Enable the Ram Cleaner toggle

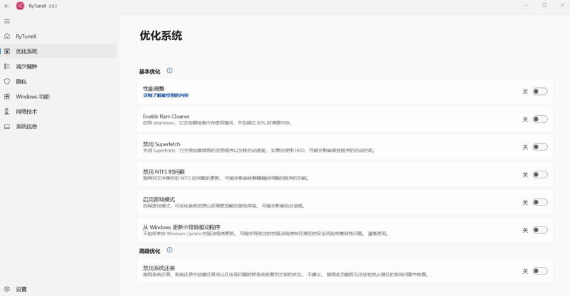[540, 119]
